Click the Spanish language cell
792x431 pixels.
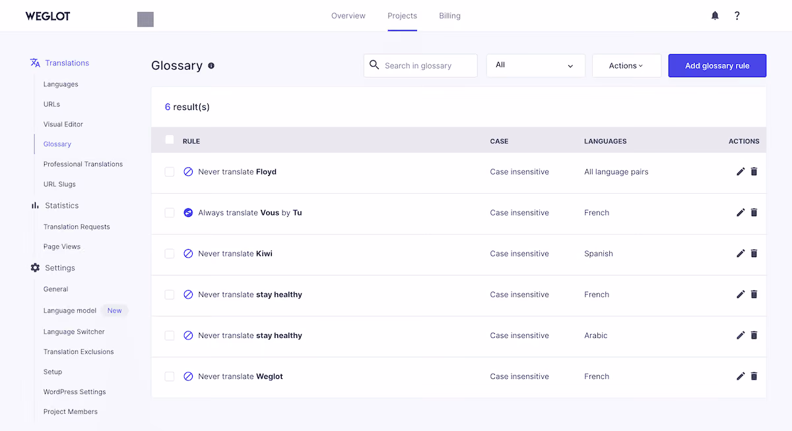pos(599,254)
